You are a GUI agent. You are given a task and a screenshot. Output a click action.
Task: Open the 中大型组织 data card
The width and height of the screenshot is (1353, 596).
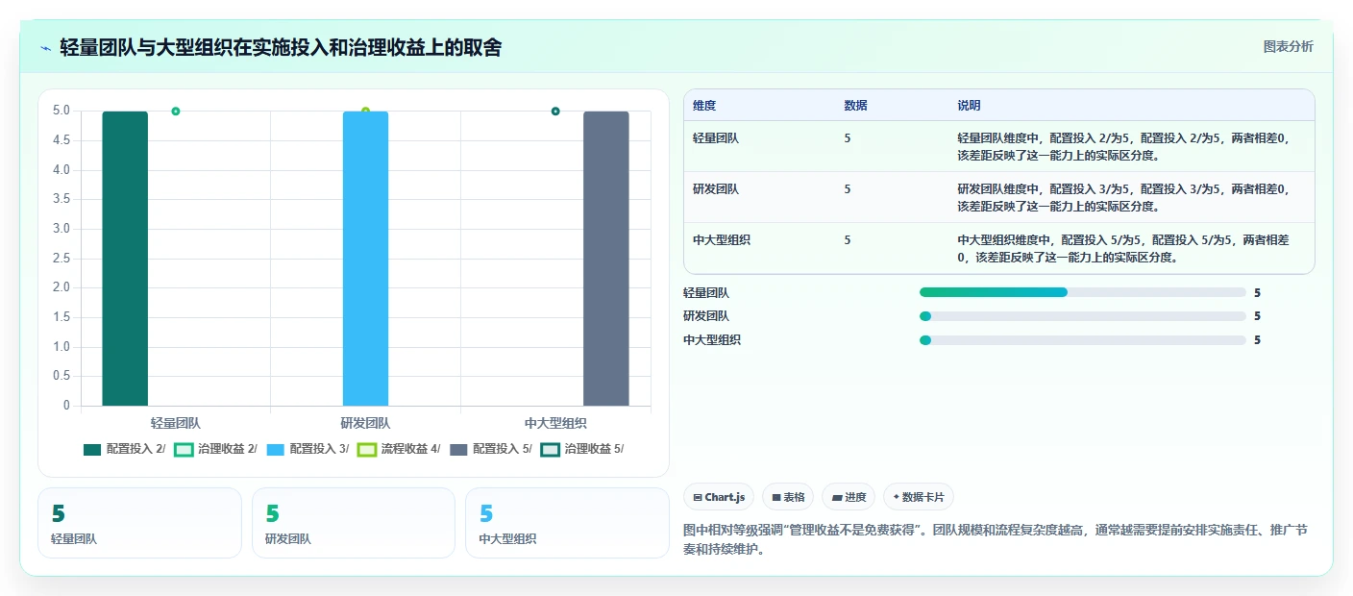click(567, 523)
